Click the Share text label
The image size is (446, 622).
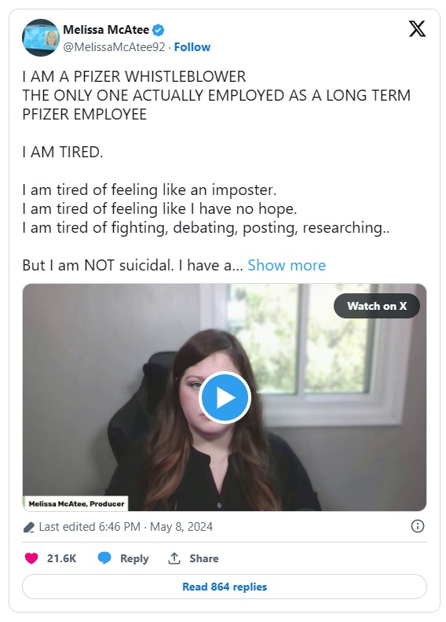pos(203,558)
